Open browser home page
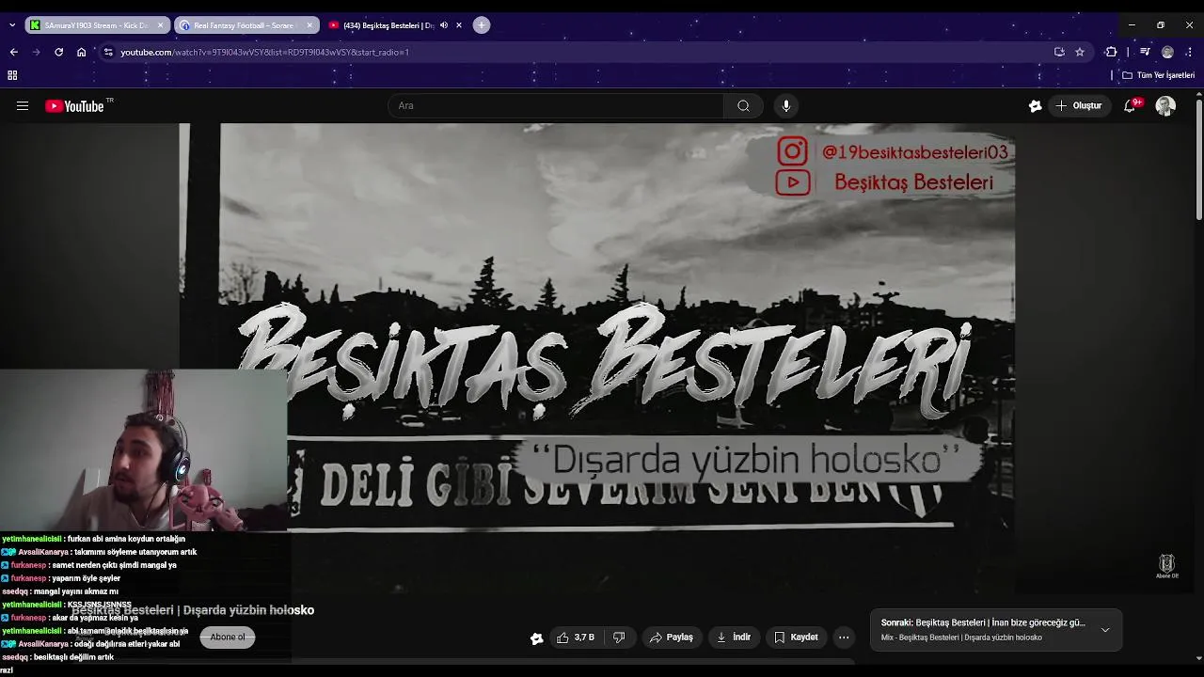 tap(82, 52)
